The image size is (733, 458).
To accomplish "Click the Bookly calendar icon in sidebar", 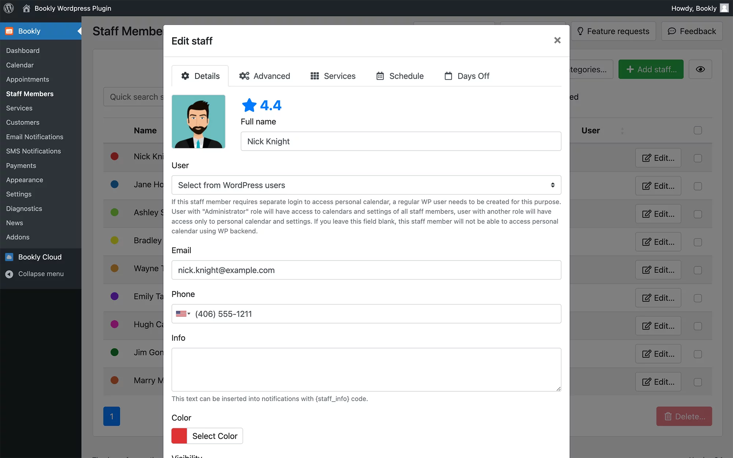I will 10,31.
